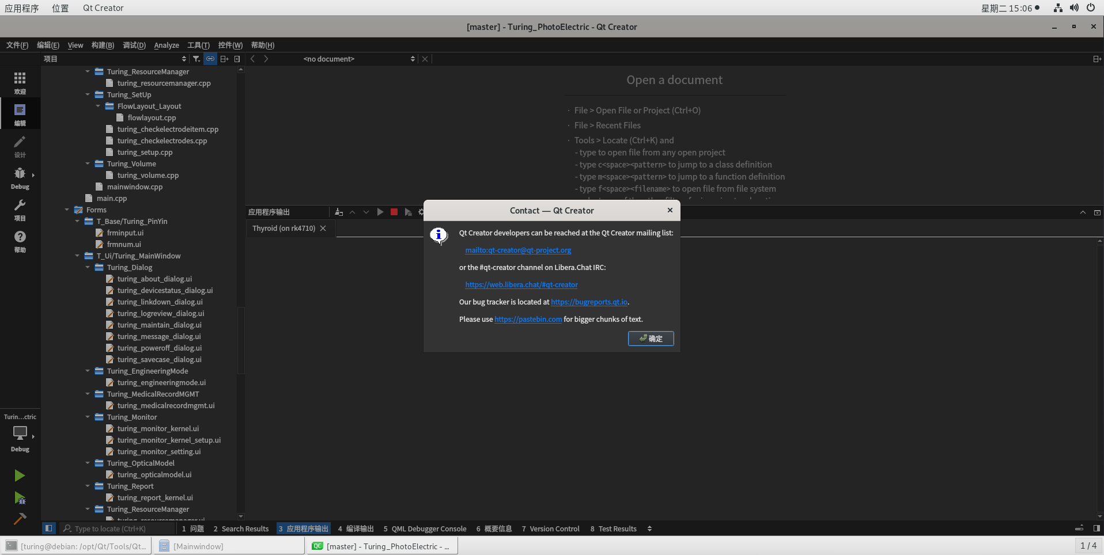
Task: Collapse the Turing_Monitor folder
Action: pos(88,417)
